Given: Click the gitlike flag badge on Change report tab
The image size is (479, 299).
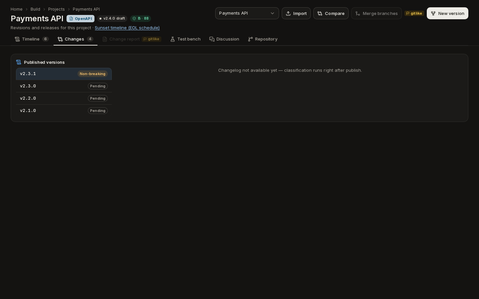Looking at the screenshot, I should [151, 39].
